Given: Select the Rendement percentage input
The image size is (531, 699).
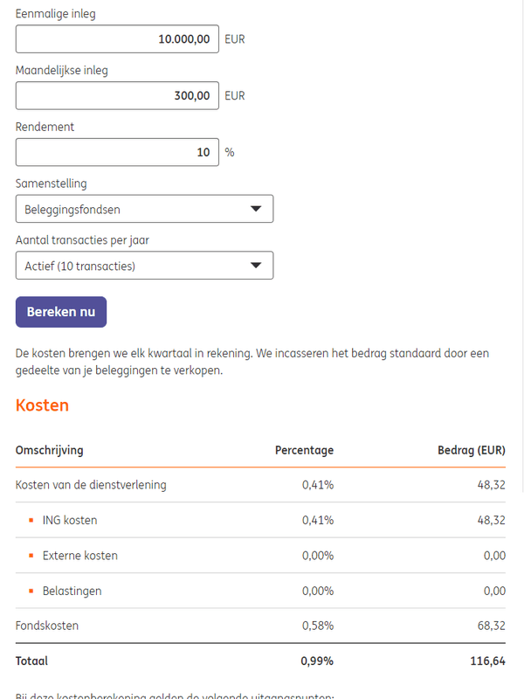Looking at the screenshot, I should point(117,152).
